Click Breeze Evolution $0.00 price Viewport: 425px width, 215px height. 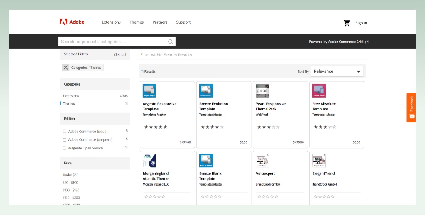pos(243,142)
